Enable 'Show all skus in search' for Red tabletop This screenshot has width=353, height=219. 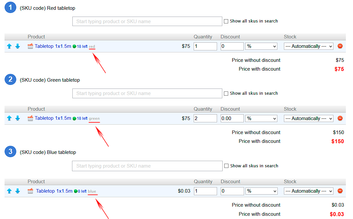click(226, 21)
